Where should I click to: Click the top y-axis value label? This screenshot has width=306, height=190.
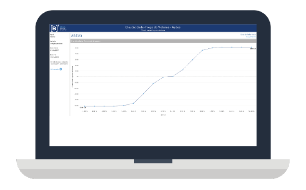[76, 48]
